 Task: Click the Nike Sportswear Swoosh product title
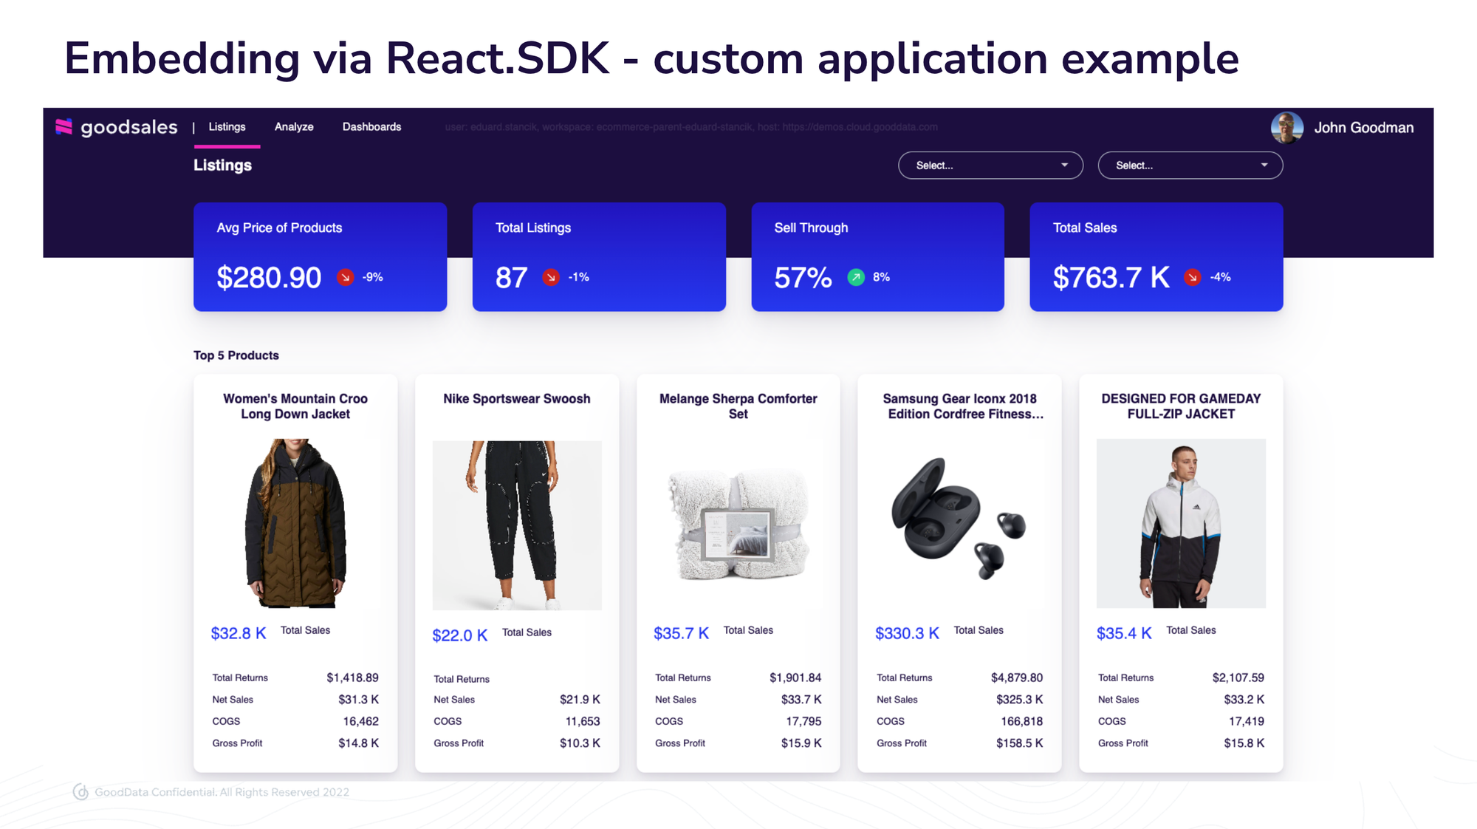[x=516, y=398]
